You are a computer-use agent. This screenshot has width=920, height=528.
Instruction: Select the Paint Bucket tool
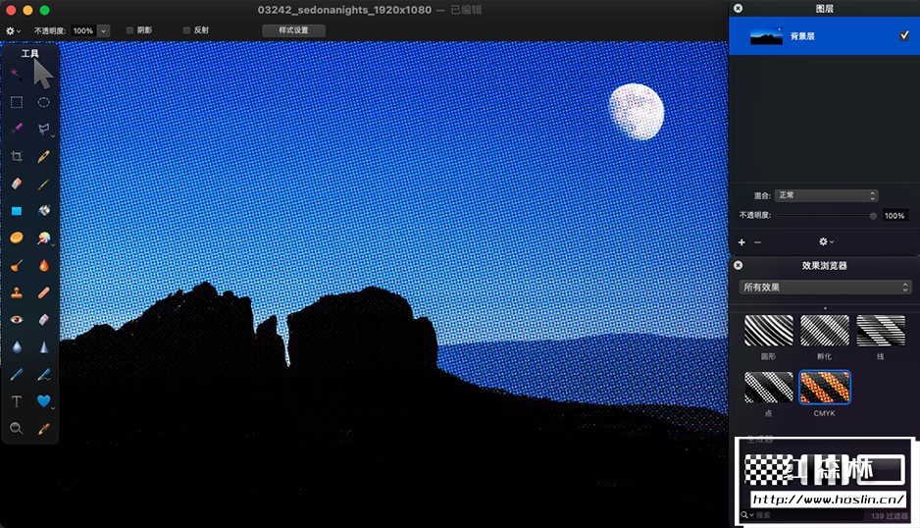click(44, 211)
